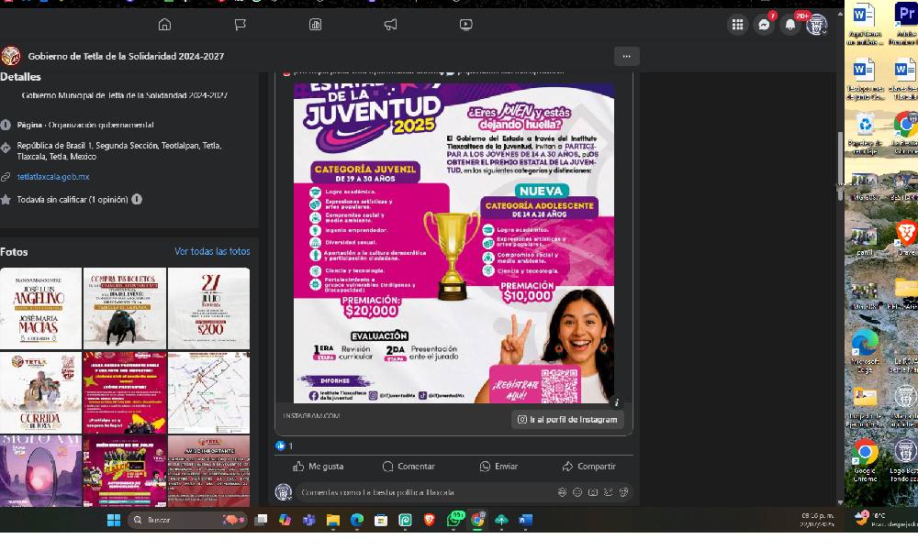Toggle Me gusta on the post
Image resolution: width=918 pixels, height=550 pixels.
coord(317,467)
